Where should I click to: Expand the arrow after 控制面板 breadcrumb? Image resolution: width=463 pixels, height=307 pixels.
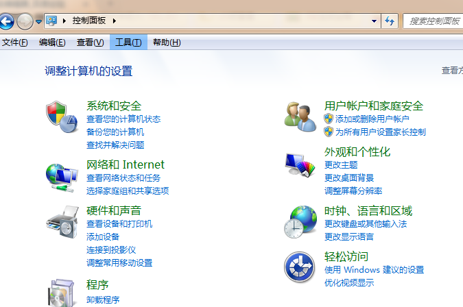click(115, 21)
